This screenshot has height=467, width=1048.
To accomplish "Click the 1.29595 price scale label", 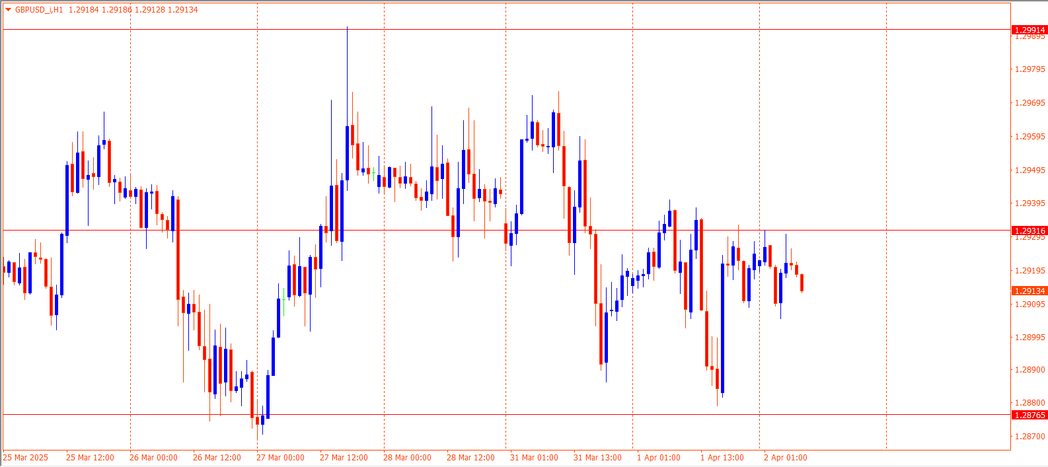I will [1030, 137].
